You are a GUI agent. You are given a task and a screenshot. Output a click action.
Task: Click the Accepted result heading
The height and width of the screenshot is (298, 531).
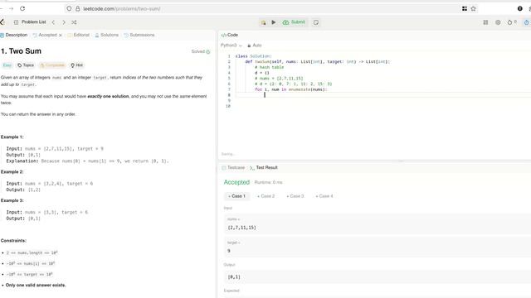click(236, 182)
